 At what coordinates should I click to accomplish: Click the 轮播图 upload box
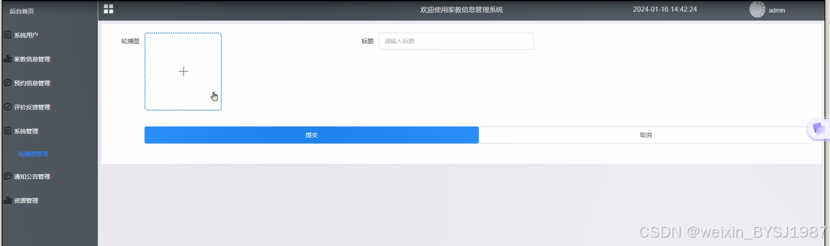[x=183, y=72]
